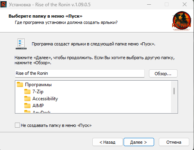194x150 pixels.
Task: Click the Не создавать папку в меню «Пуск» label
Action: pos(56,125)
